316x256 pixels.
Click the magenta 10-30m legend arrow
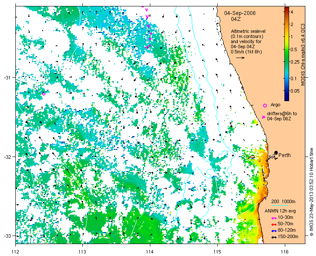pyautogui.click(x=274, y=218)
